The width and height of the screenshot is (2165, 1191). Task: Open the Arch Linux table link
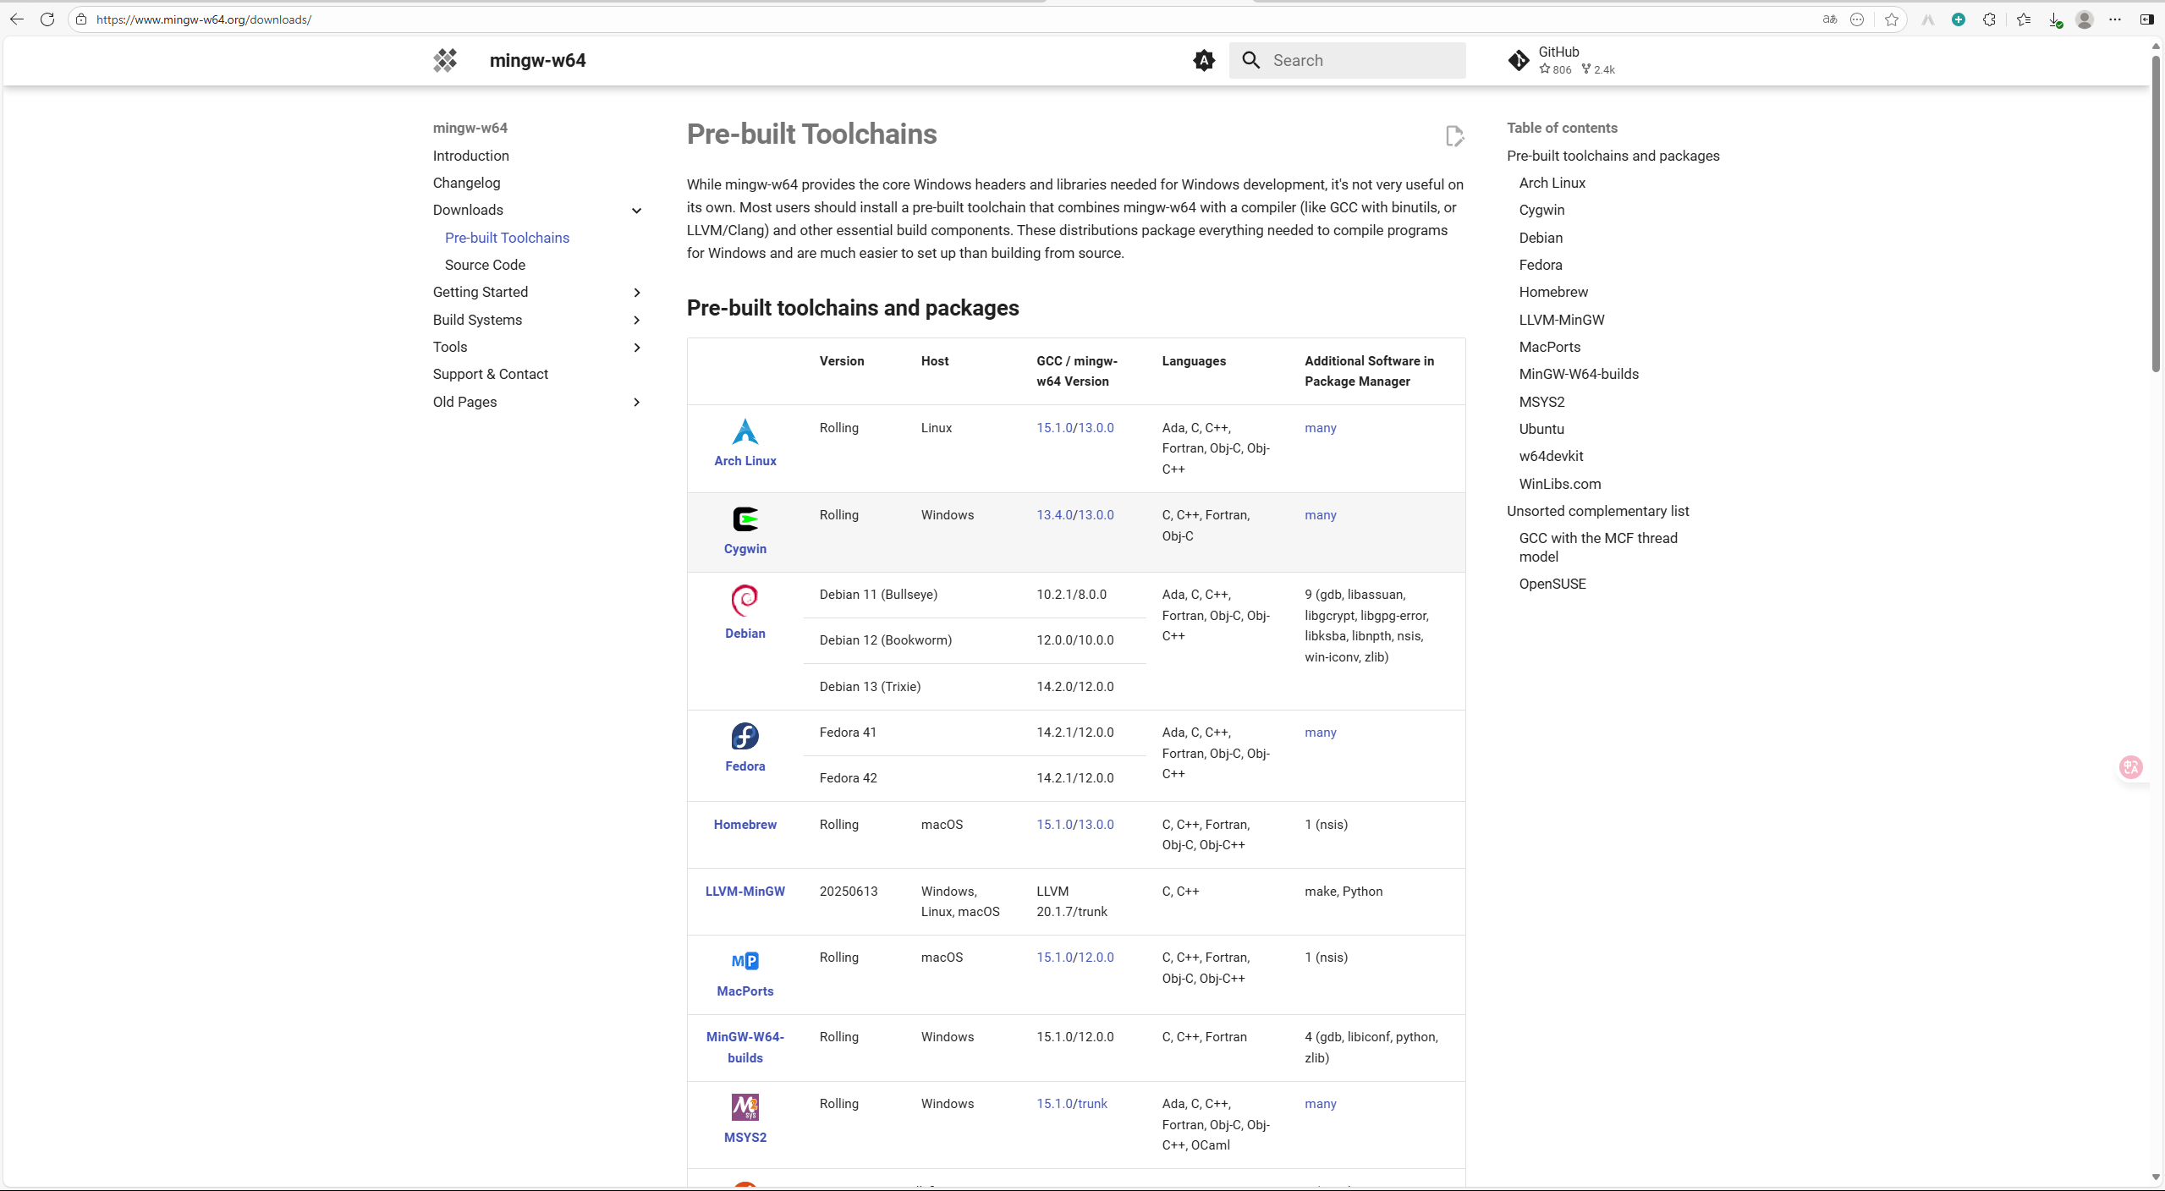tap(745, 461)
